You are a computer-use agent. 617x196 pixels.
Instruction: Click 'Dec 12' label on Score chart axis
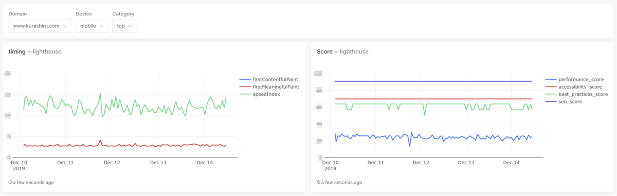pyautogui.click(x=421, y=163)
